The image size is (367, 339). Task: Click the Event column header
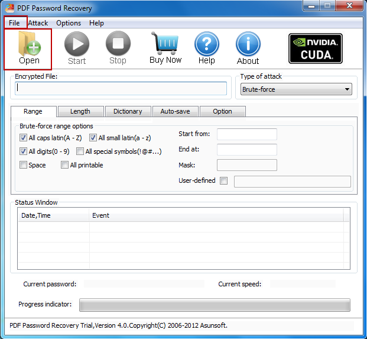[216, 215]
